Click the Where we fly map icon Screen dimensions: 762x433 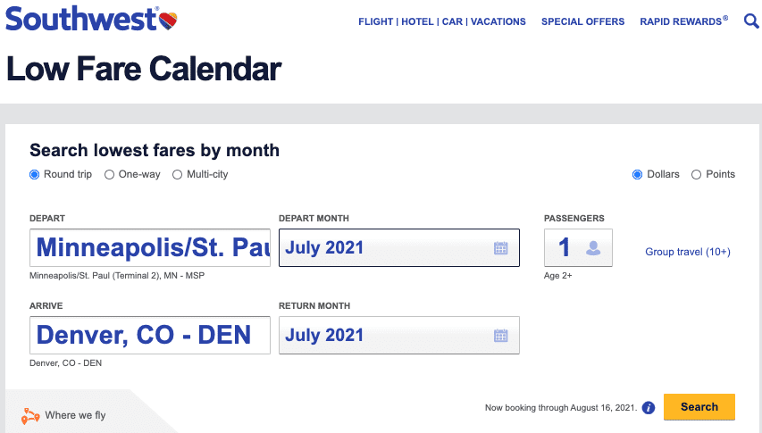pyautogui.click(x=30, y=416)
